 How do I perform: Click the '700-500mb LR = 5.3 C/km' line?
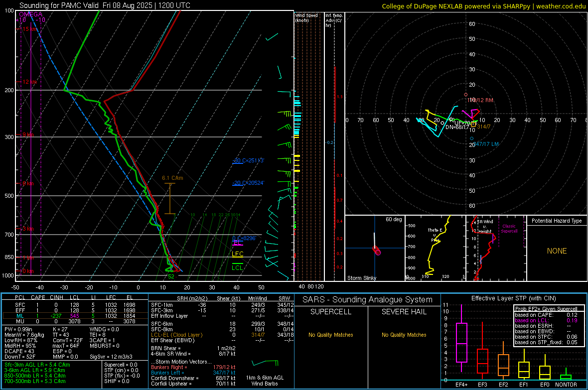[35, 382]
